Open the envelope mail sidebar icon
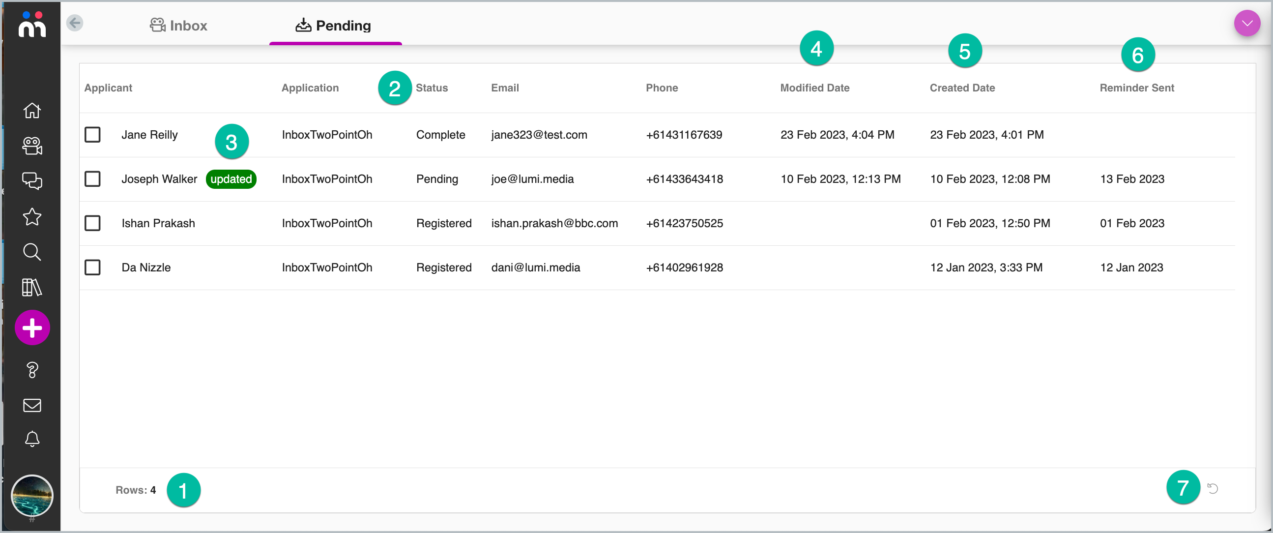1273x533 pixels. click(32, 406)
